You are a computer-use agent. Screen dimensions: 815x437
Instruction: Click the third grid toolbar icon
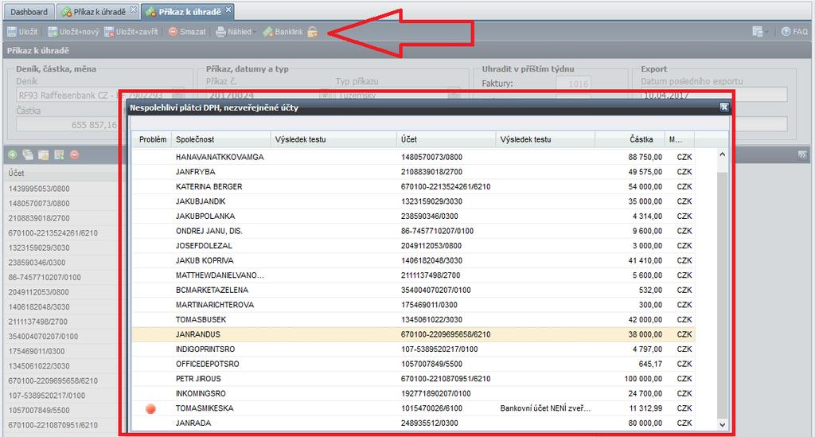pyautogui.click(x=44, y=155)
